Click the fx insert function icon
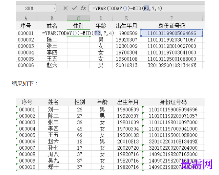Screen dimensions: 219x175 click(x=83, y=8)
